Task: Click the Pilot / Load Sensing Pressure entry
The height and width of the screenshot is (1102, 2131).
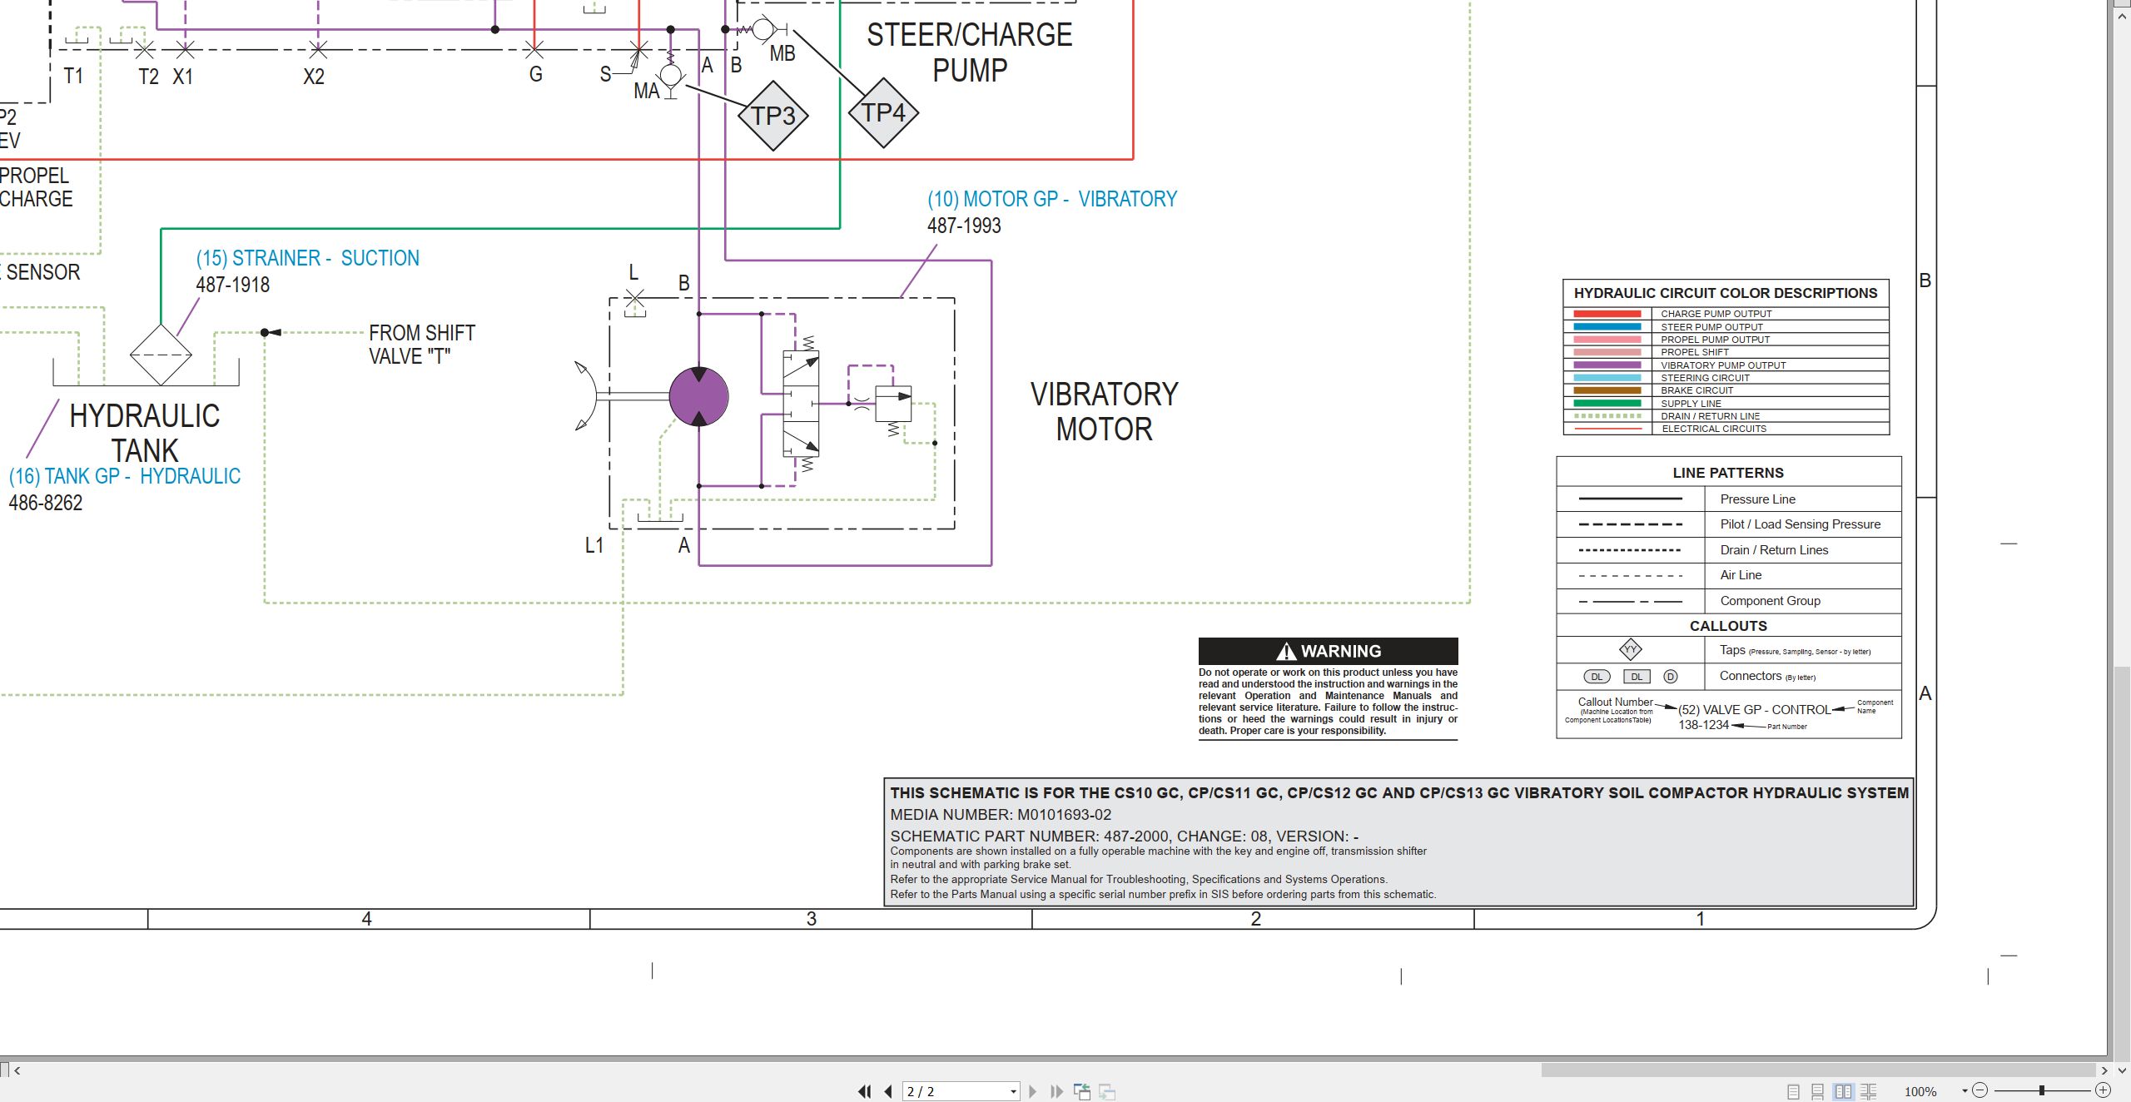Action: point(1801,524)
